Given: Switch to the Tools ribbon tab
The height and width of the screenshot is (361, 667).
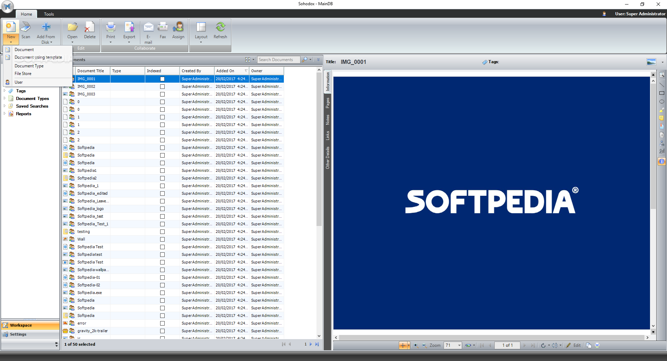Looking at the screenshot, I should [49, 14].
